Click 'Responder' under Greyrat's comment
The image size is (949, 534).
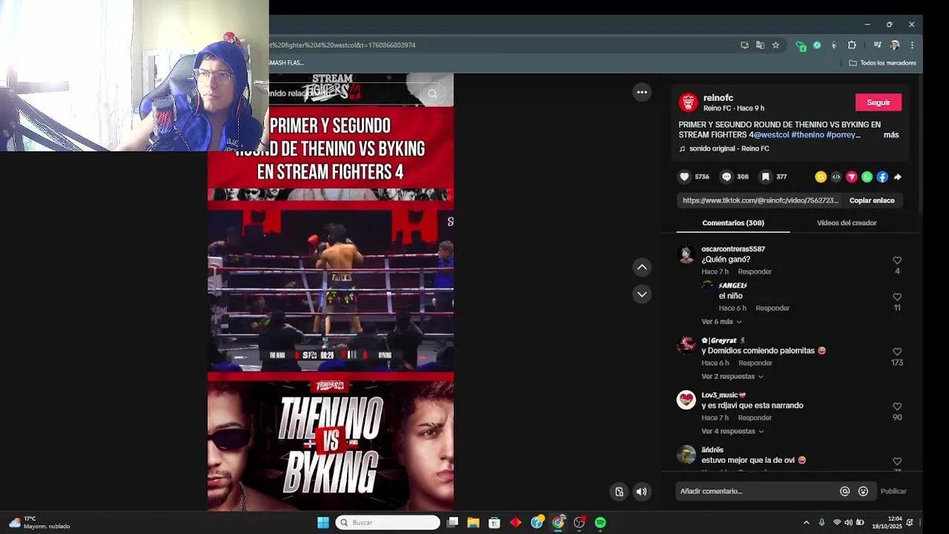[x=755, y=363]
